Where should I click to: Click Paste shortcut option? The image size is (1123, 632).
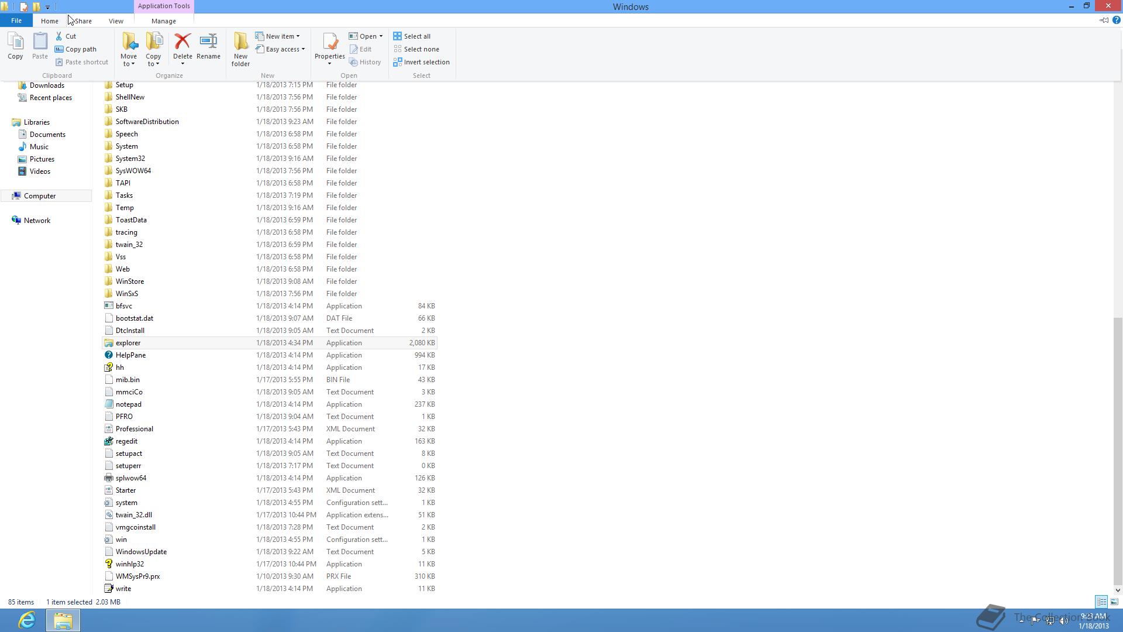[81, 62]
